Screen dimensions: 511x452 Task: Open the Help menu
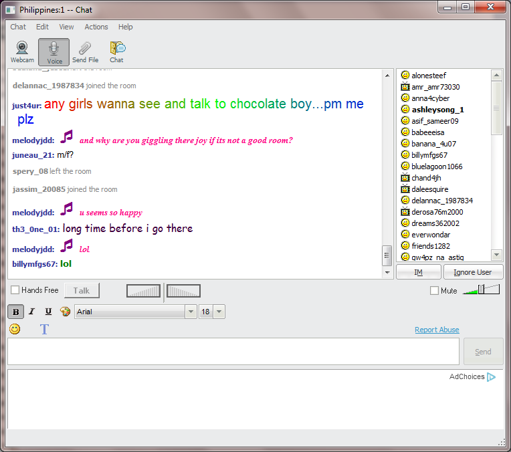tap(126, 27)
